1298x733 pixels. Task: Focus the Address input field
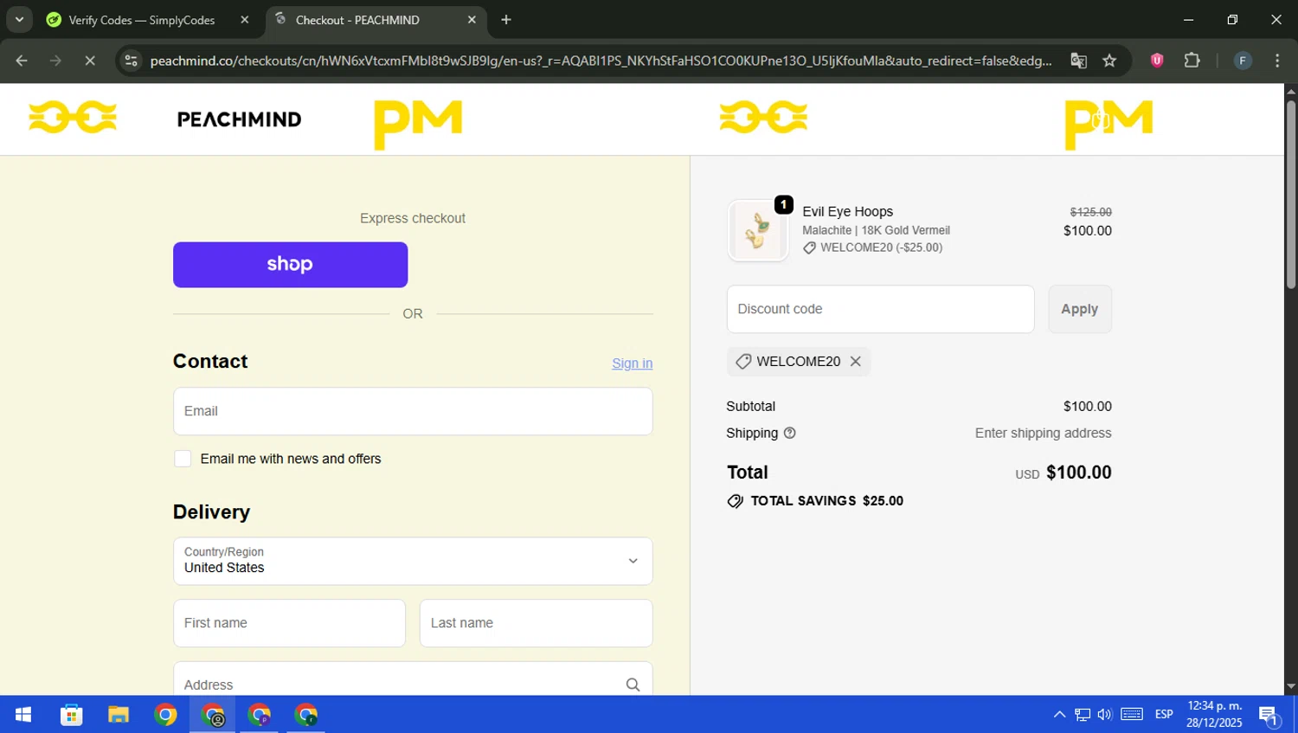point(413,680)
